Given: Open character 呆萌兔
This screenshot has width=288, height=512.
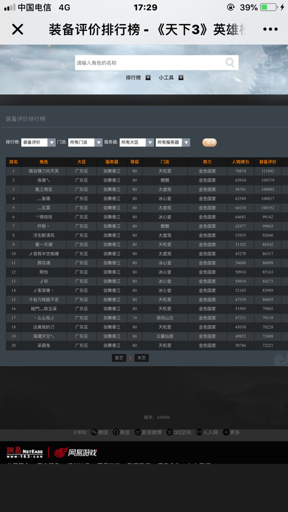Looking at the screenshot, I should pyautogui.click(x=44, y=345).
